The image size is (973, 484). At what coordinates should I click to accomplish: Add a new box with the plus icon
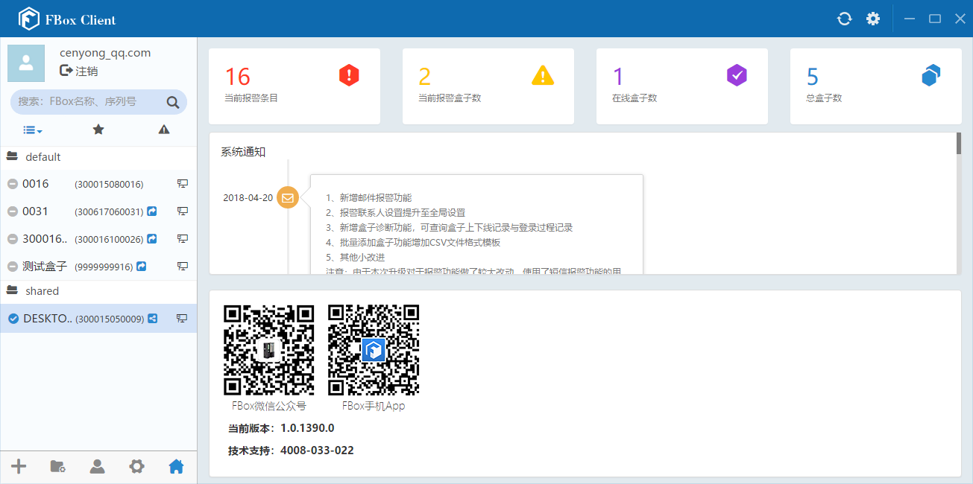19,467
